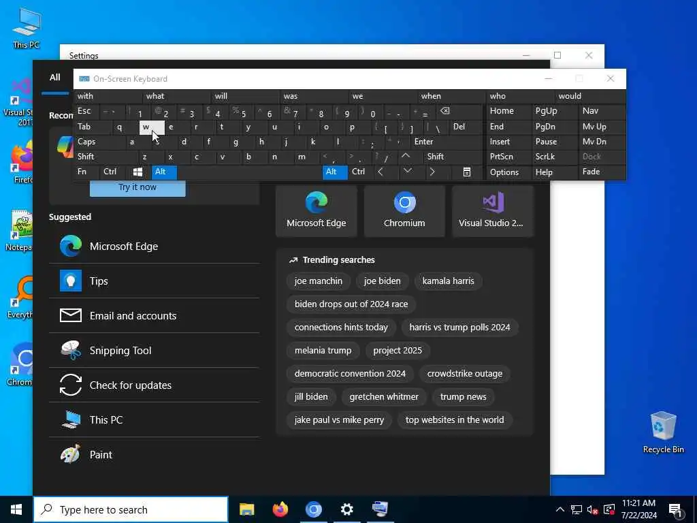This screenshot has width=697, height=523.
Task: Switch to On-Screen Keyboard taskbar icon
Action: pos(380,509)
